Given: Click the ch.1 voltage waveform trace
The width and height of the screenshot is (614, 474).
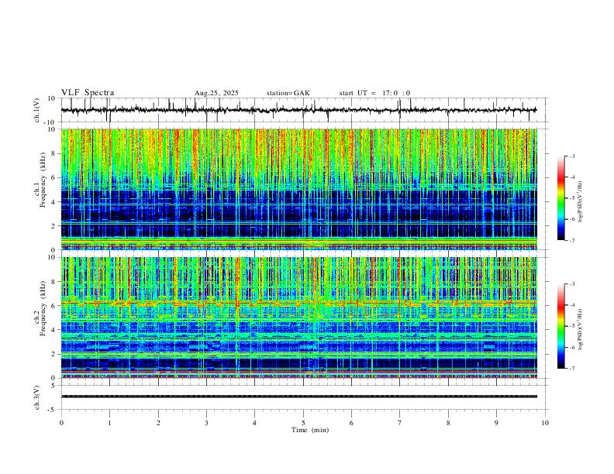Looking at the screenshot, I should [298, 110].
